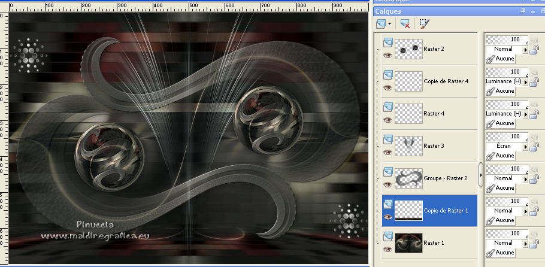Screen dimensions: 545x267
Task: Click the Groupe - Raster 2 swirl thumbnail
Action: 408,178
